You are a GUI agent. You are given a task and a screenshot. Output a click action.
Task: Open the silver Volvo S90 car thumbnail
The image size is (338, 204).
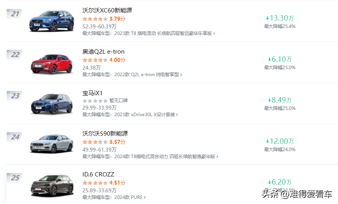(x=51, y=144)
